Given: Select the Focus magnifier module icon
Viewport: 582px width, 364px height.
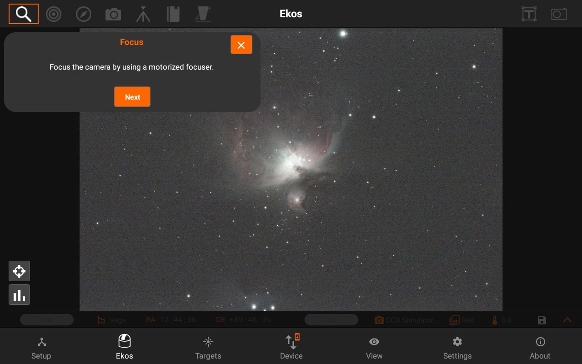Looking at the screenshot, I should pyautogui.click(x=24, y=14).
